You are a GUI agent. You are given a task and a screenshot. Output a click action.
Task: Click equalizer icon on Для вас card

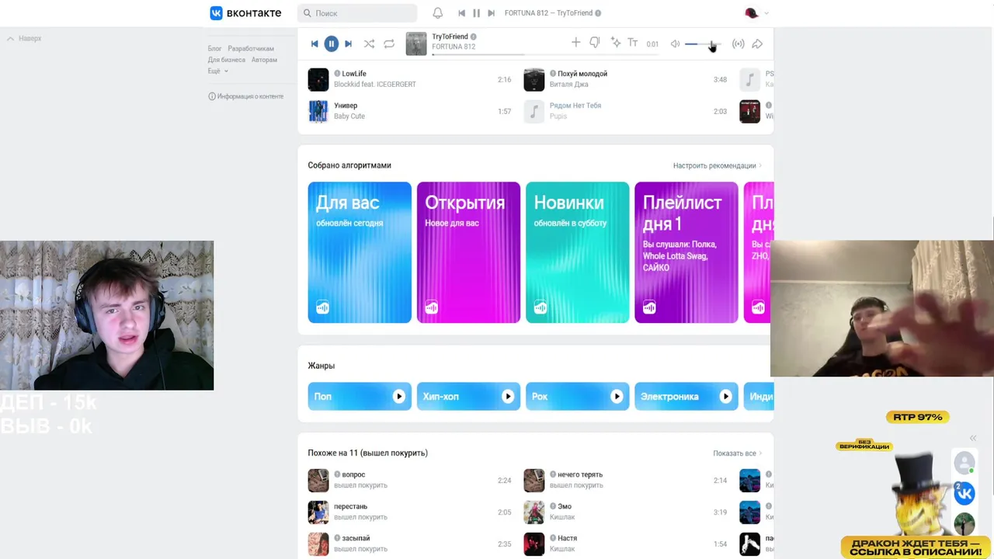[322, 307]
